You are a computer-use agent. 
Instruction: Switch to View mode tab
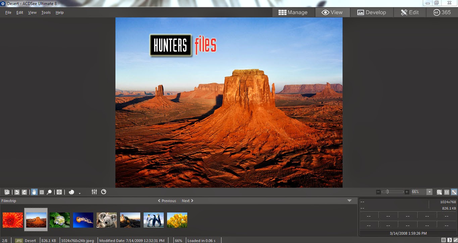[332, 12]
